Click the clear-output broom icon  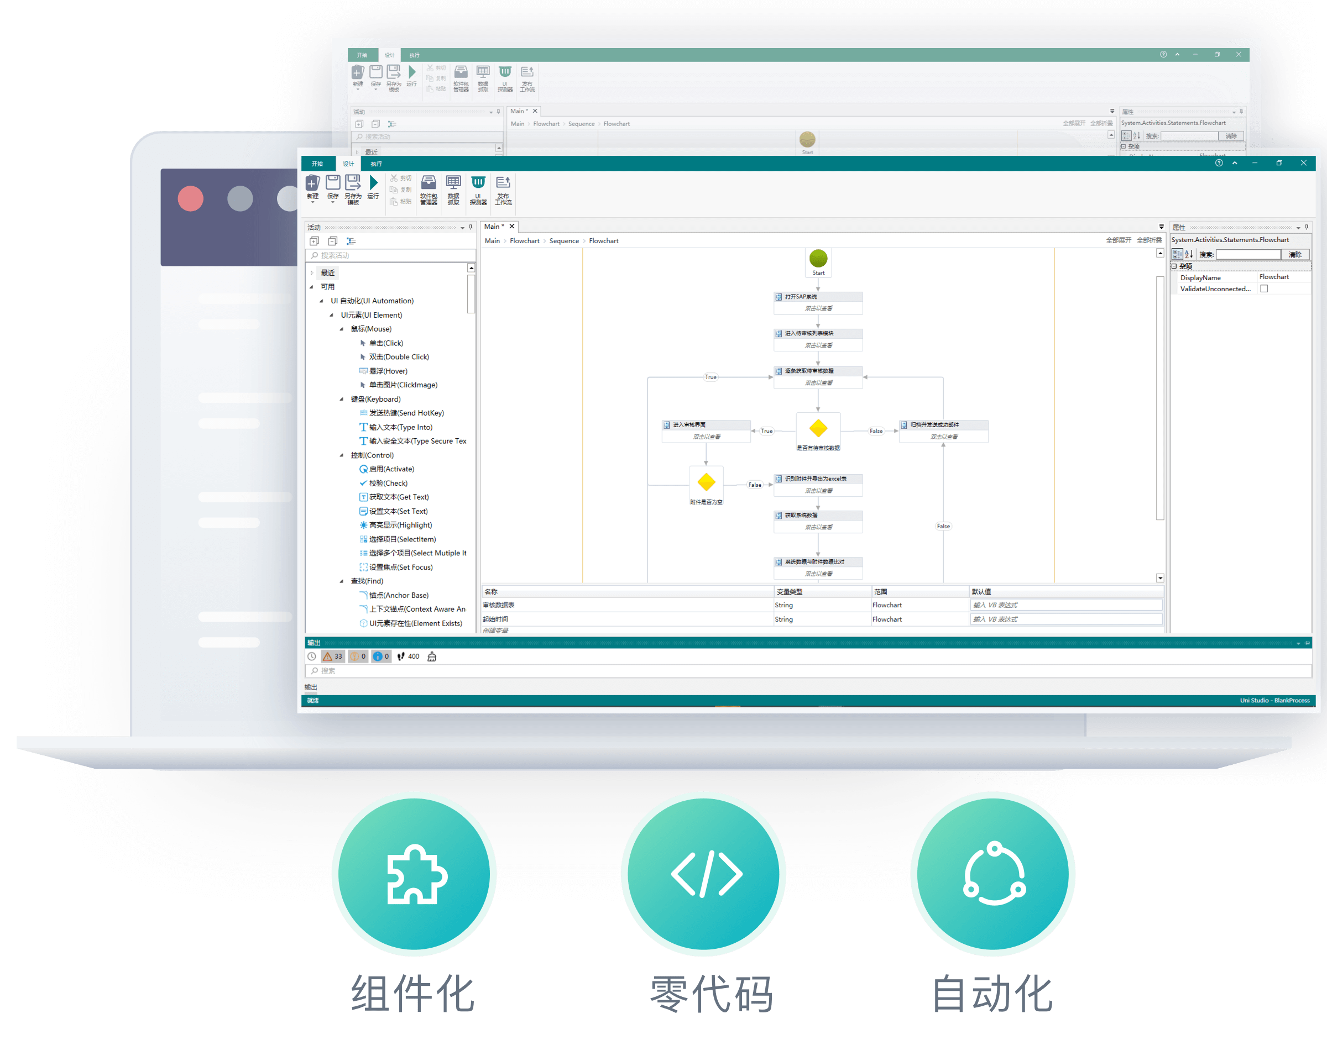pyautogui.click(x=432, y=656)
